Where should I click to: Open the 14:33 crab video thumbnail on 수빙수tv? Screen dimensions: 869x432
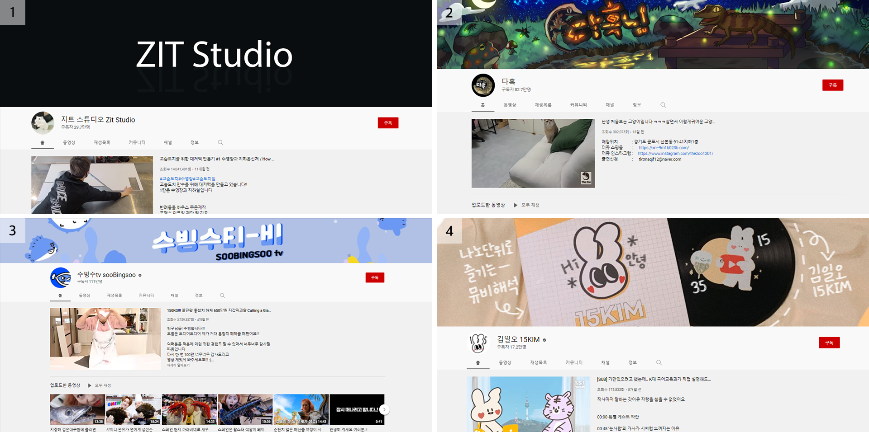coord(189,409)
